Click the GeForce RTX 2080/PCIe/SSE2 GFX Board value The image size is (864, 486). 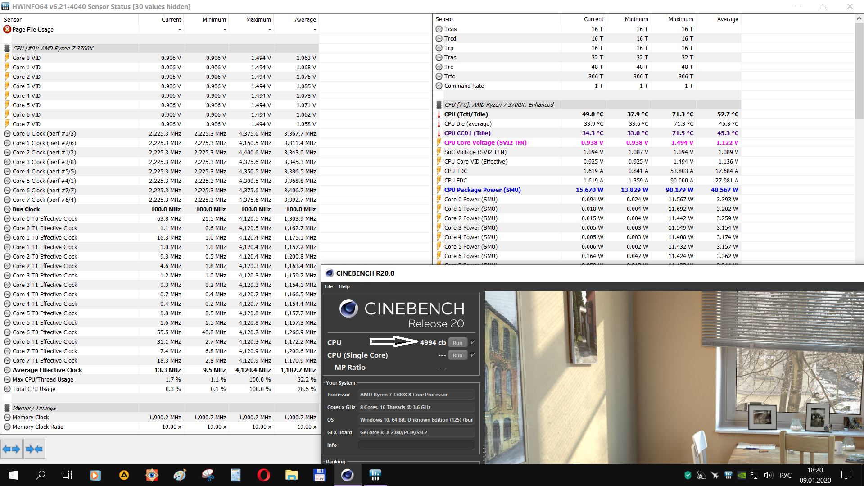click(x=416, y=432)
